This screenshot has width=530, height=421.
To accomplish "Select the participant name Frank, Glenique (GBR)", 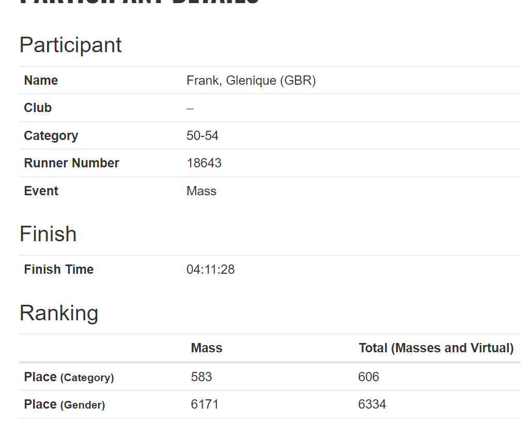I will click(251, 81).
